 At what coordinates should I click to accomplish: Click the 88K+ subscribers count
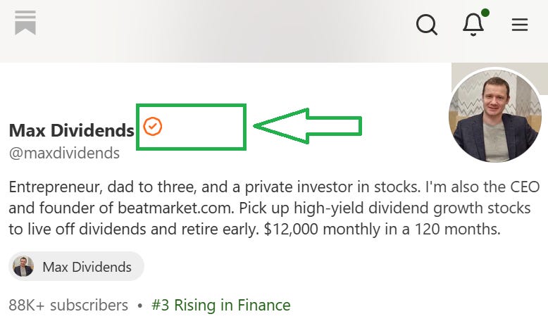click(x=68, y=305)
